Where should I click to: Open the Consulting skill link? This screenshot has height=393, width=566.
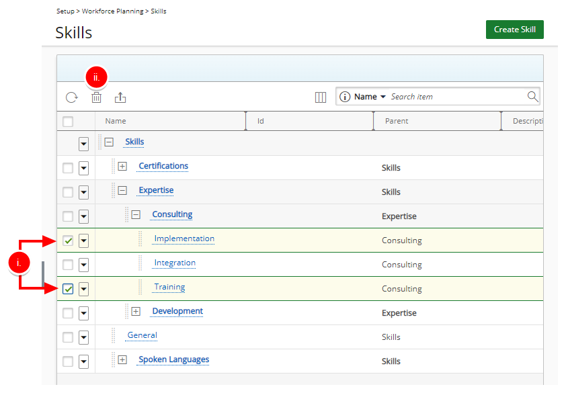172,214
